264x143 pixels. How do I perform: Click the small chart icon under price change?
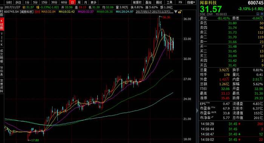coord(258,14)
